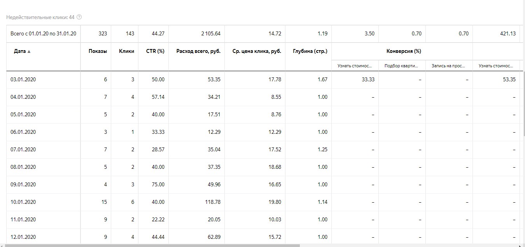Click the Глубина (стр.) column header
The height and width of the screenshot is (247, 525).
[x=310, y=51]
